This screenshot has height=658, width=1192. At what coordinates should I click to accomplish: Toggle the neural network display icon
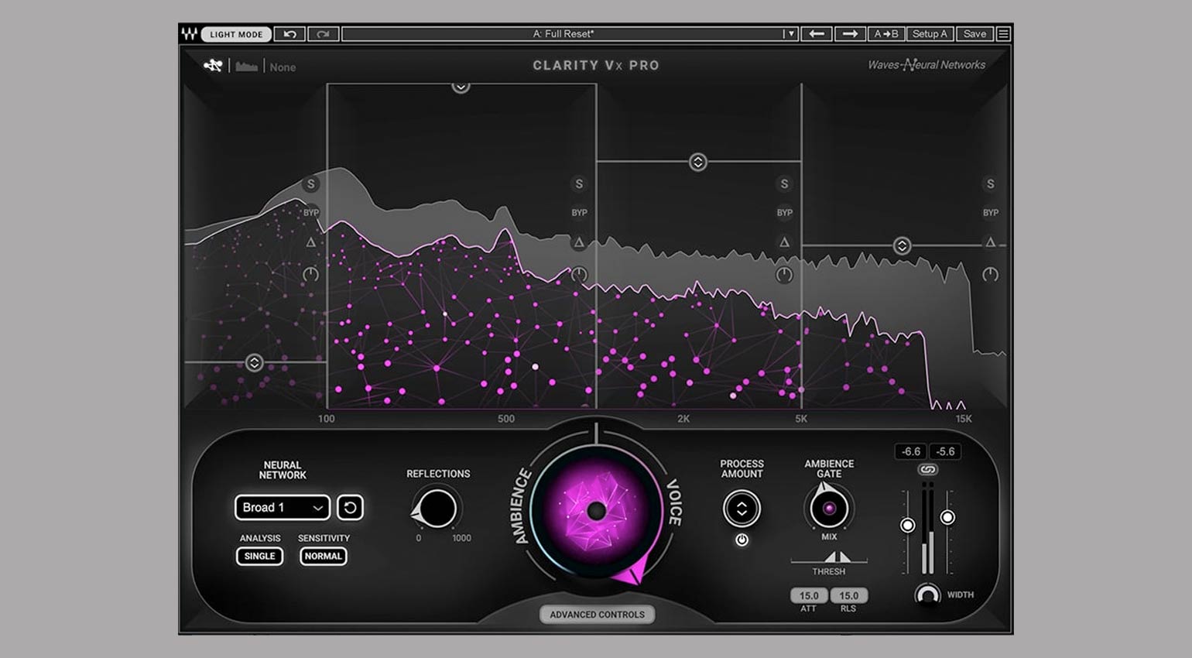click(213, 66)
